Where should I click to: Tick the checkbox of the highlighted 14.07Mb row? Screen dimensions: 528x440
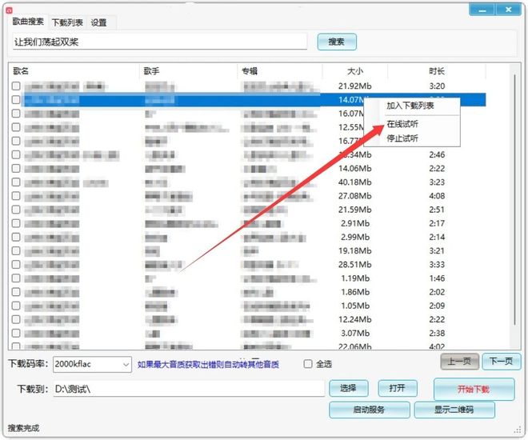(16, 100)
